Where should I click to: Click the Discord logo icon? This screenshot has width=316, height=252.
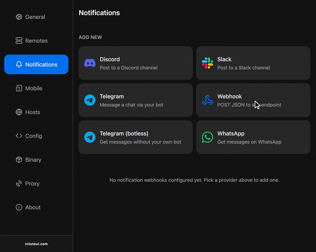[x=90, y=63]
